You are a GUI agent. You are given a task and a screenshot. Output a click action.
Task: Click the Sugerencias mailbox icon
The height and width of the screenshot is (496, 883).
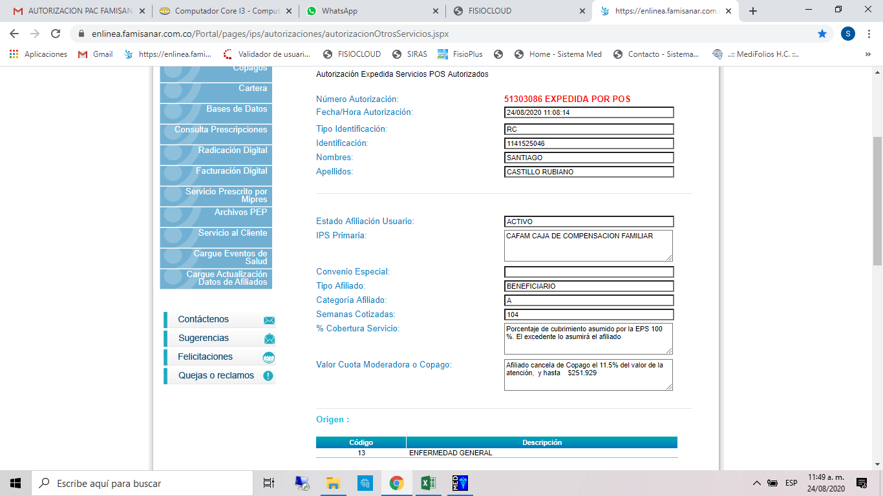269,338
